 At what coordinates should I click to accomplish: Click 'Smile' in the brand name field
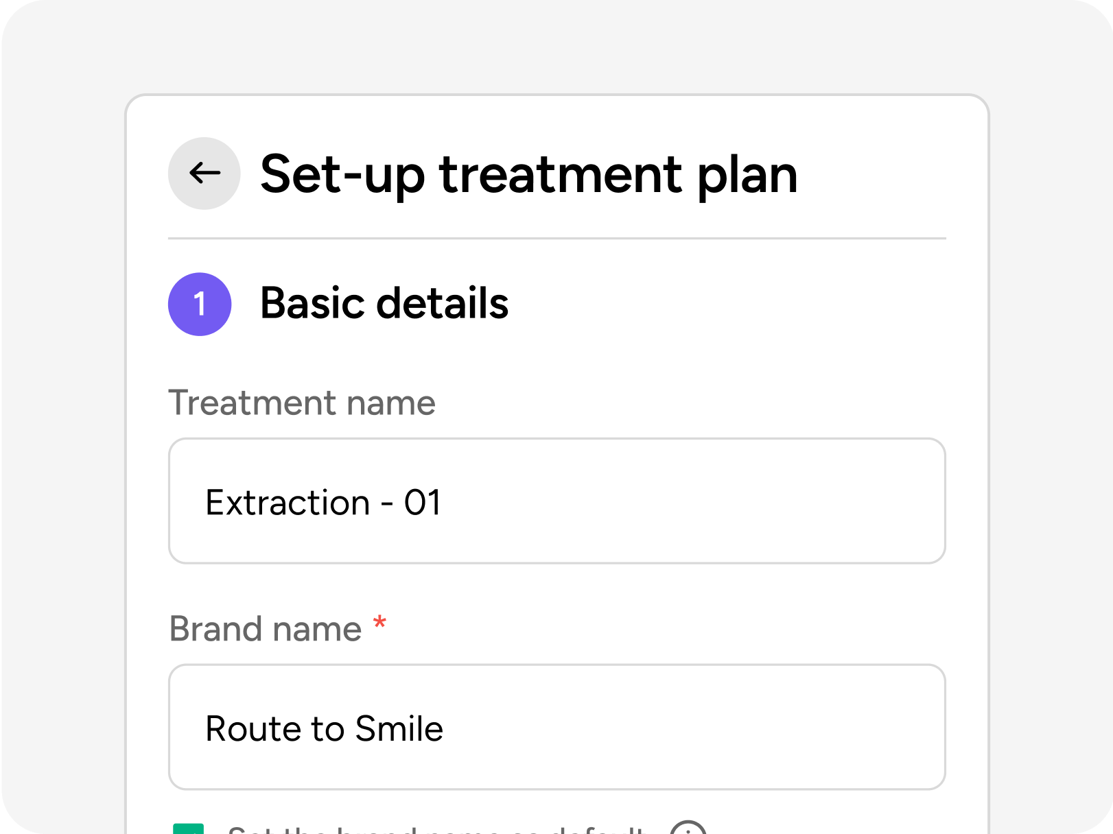click(x=399, y=728)
